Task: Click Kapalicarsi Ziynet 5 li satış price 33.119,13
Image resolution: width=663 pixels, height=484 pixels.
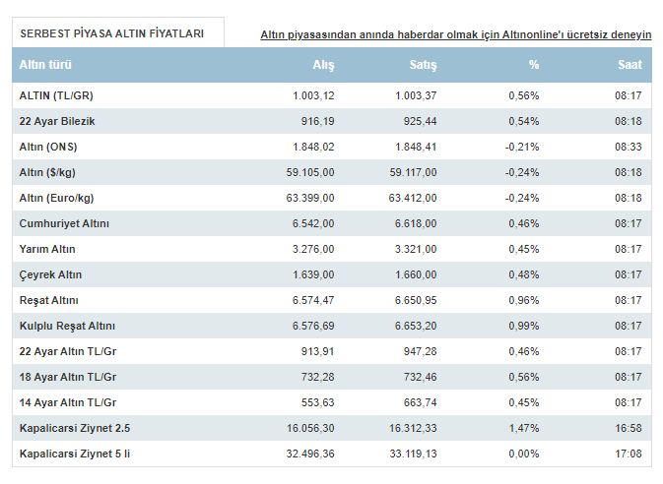Action: [x=413, y=454]
